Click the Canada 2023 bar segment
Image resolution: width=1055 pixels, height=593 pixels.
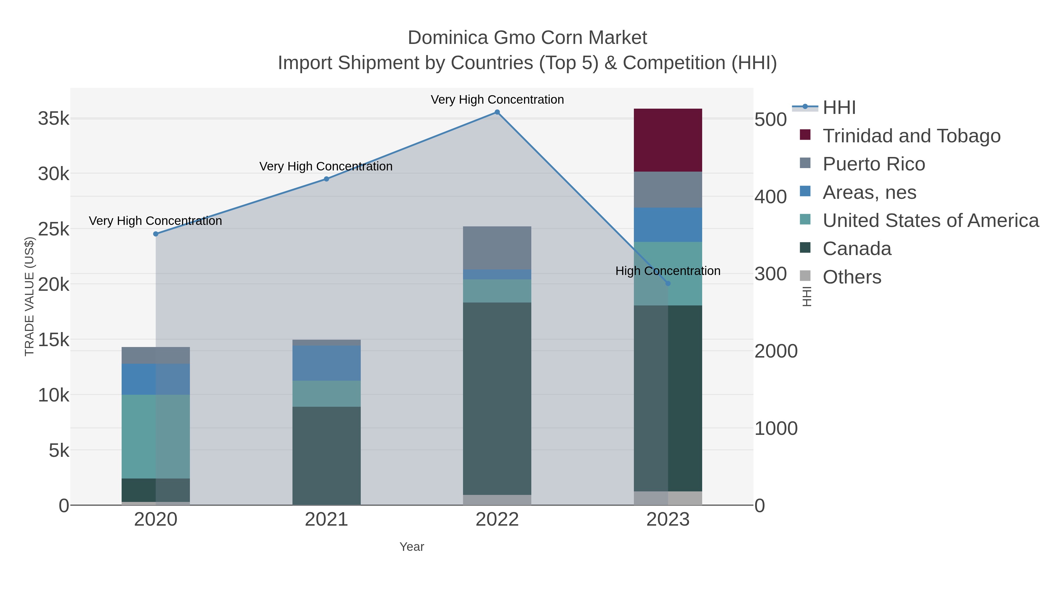(x=668, y=399)
